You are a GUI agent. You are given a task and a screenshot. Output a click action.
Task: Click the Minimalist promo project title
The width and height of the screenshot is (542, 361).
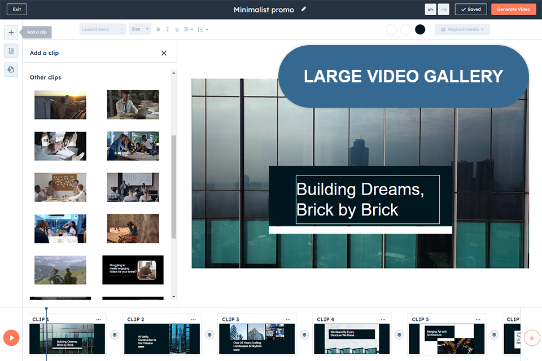point(264,10)
